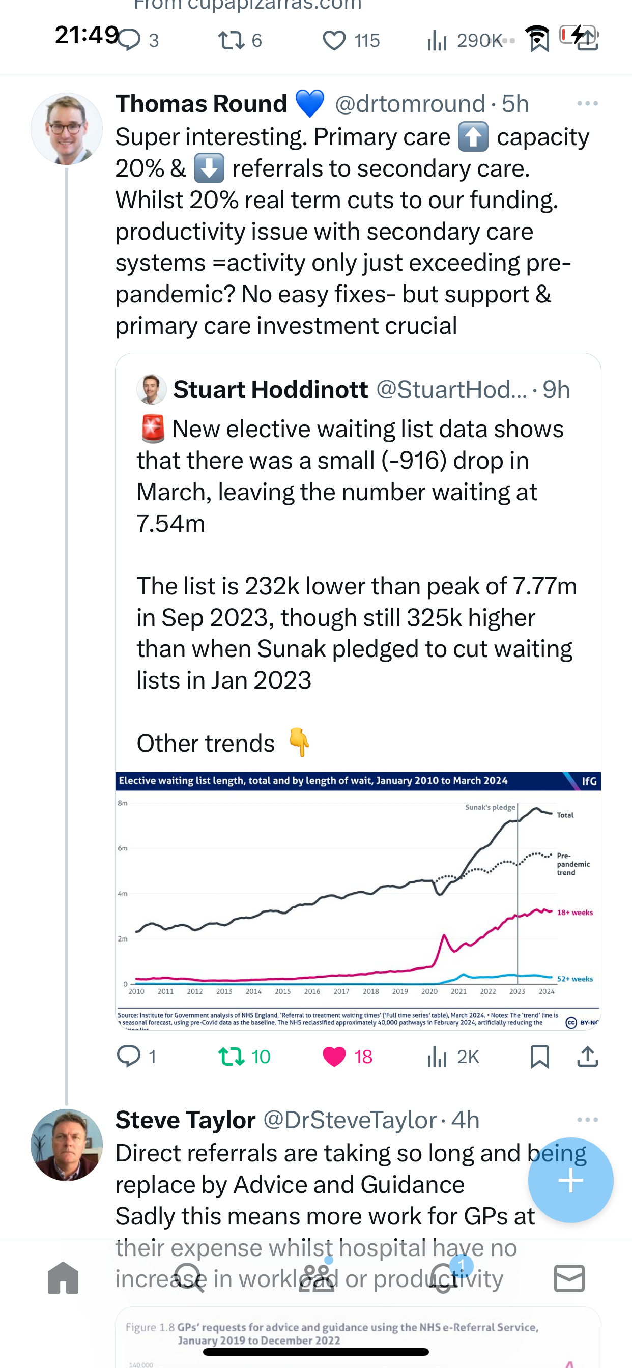View analytics showing 2K views
The height and width of the screenshot is (1368, 632).
click(453, 1056)
